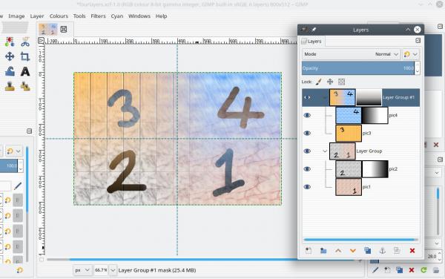This screenshot has width=445, height=279.
Task: Hide the pic2 layer
Action: [x=307, y=169]
